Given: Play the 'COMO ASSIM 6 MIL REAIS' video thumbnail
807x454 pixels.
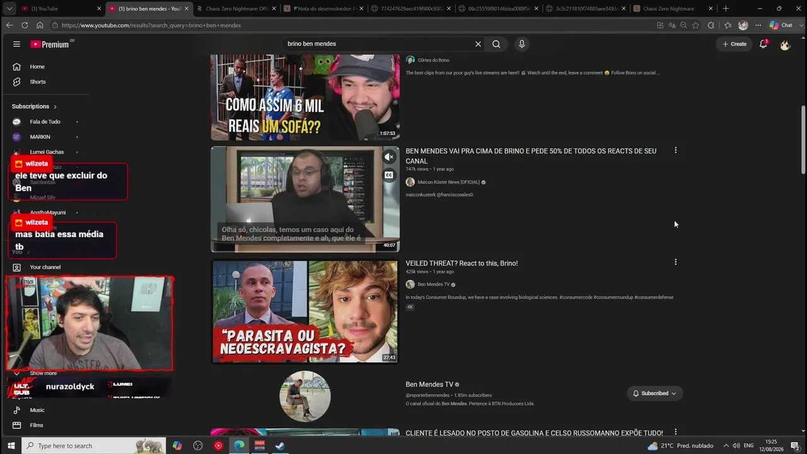Looking at the screenshot, I should point(305,97).
